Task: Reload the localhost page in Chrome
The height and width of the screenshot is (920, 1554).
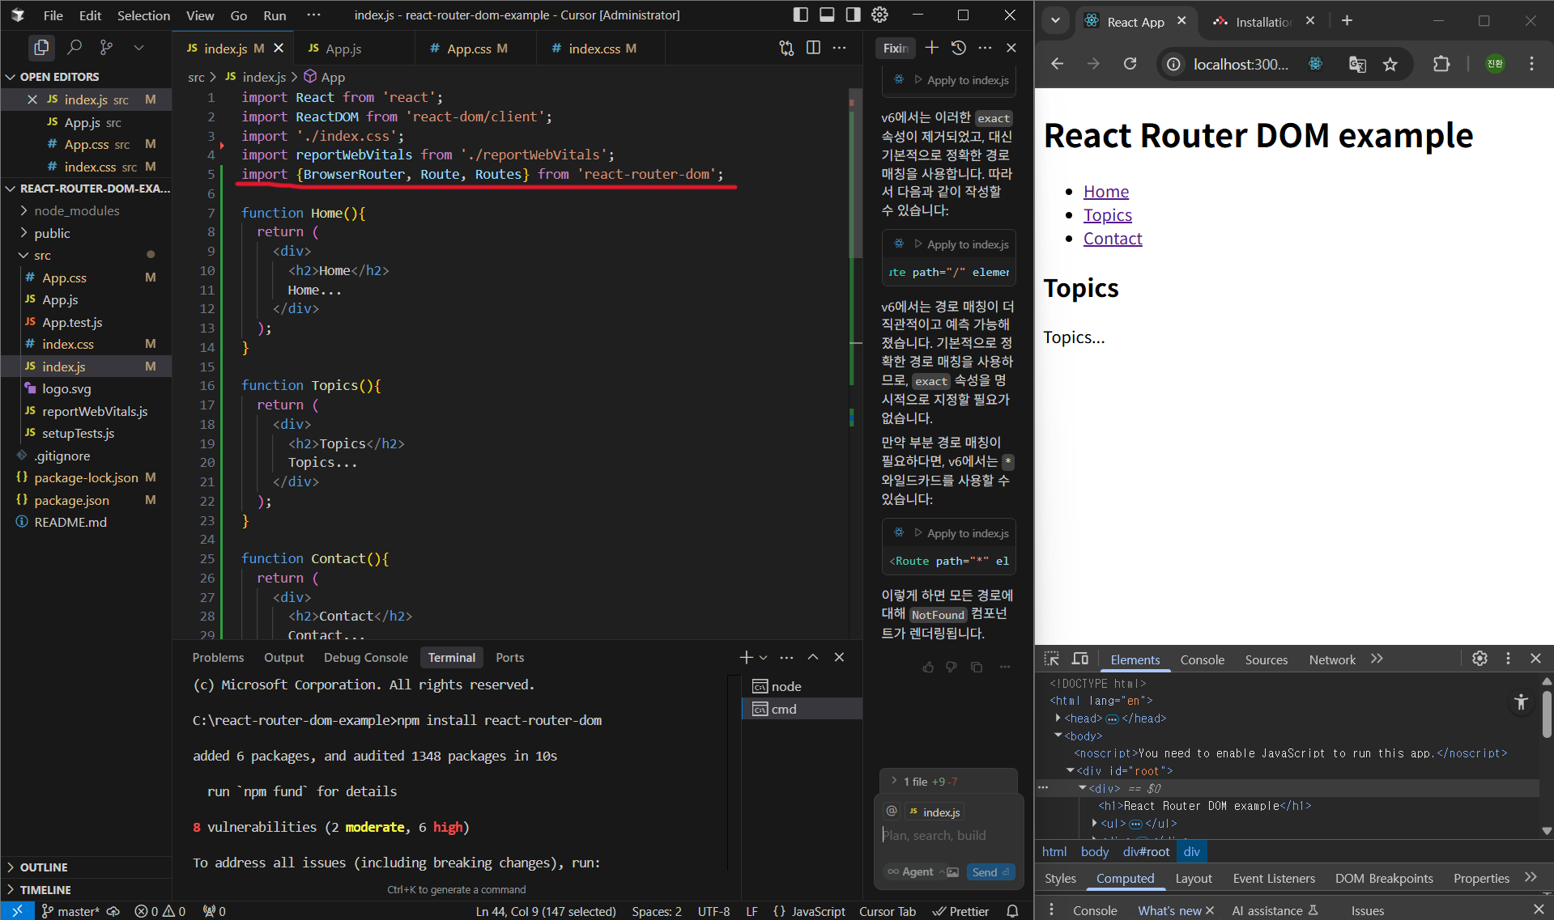Action: [1130, 64]
